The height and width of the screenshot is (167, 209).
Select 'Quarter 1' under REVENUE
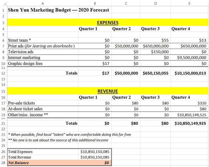coord(88,97)
